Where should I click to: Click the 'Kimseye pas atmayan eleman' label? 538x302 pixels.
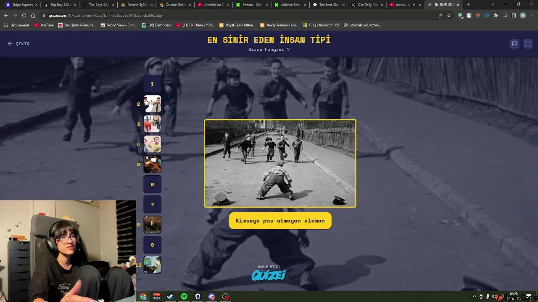(280, 221)
